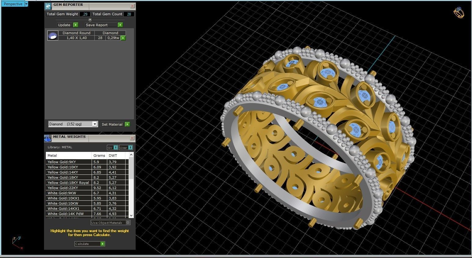Close the Gem Reporter panel

click(132, 6)
